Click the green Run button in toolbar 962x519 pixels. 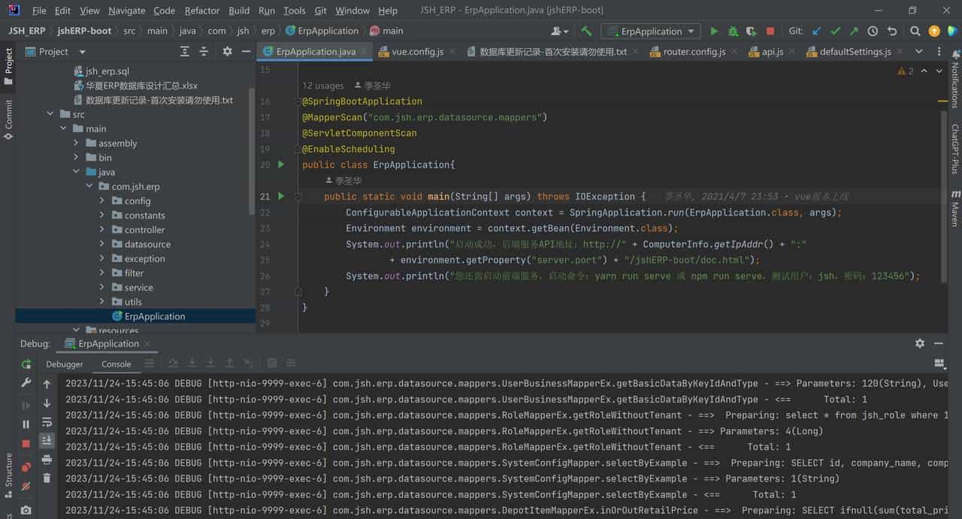714,32
